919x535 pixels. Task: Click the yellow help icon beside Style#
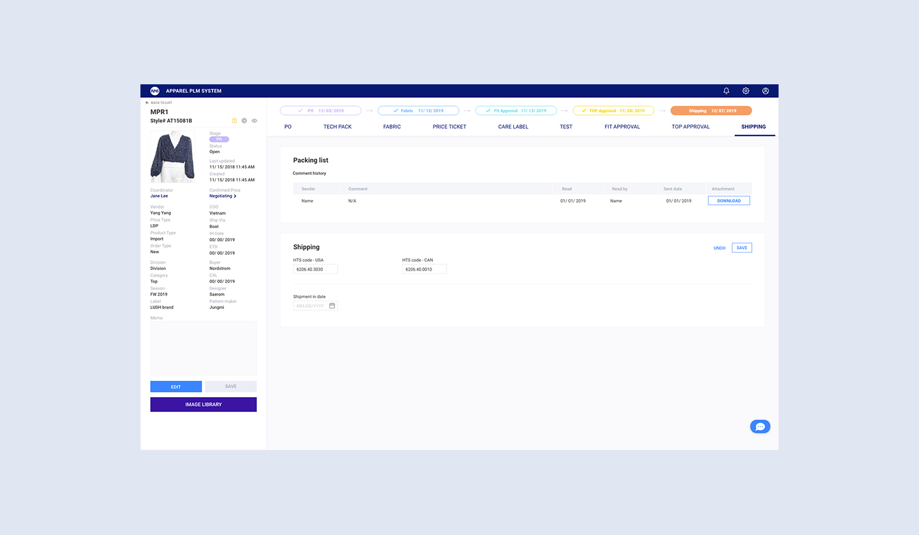point(234,121)
